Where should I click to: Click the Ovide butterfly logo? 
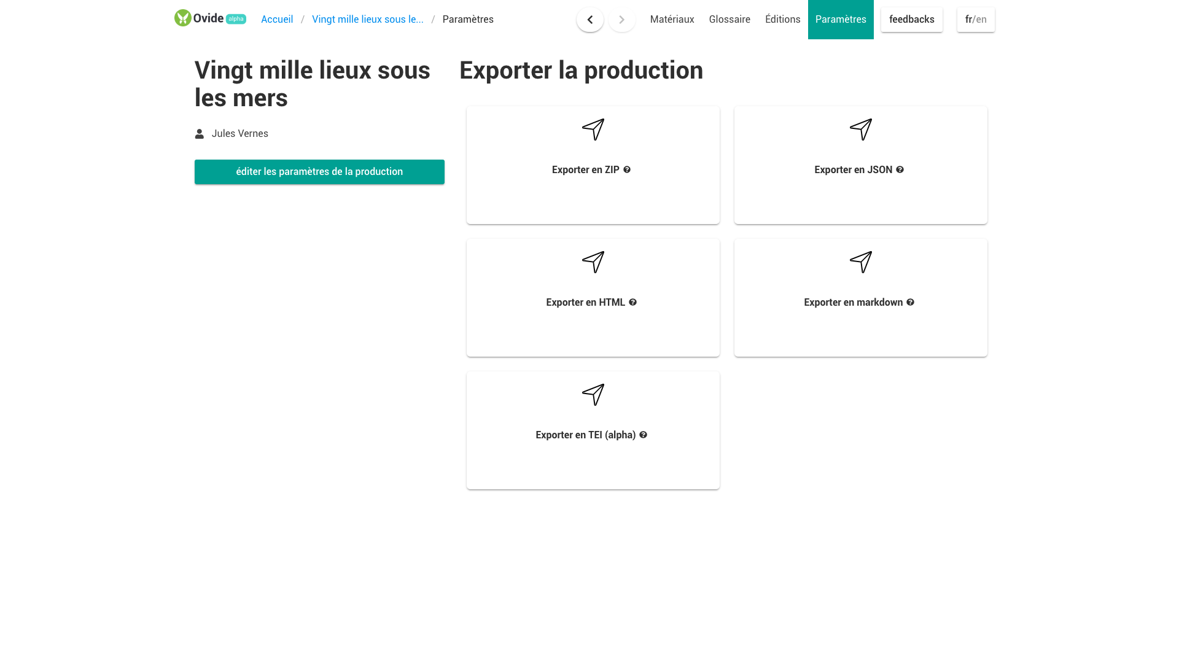coord(183,18)
